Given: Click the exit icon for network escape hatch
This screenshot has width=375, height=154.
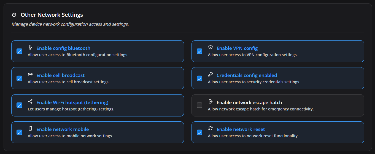Looking at the screenshot, I should (211, 101).
